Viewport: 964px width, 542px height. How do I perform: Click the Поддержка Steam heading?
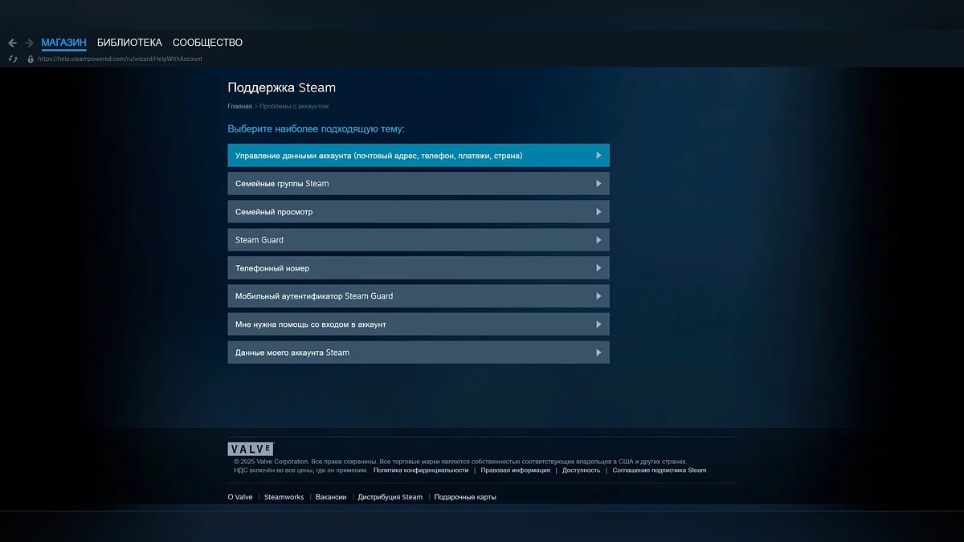point(282,88)
